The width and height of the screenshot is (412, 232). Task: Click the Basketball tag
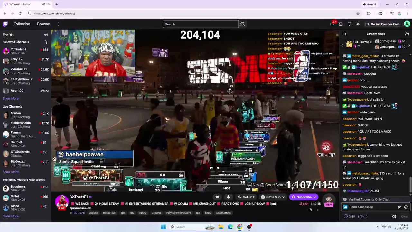(109, 213)
